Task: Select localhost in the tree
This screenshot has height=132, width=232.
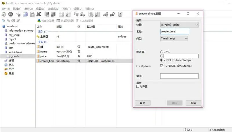Action: [12, 26]
